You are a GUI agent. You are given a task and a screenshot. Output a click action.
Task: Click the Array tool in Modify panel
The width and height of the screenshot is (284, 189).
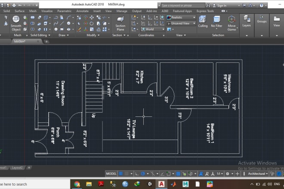tap(105, 29)
